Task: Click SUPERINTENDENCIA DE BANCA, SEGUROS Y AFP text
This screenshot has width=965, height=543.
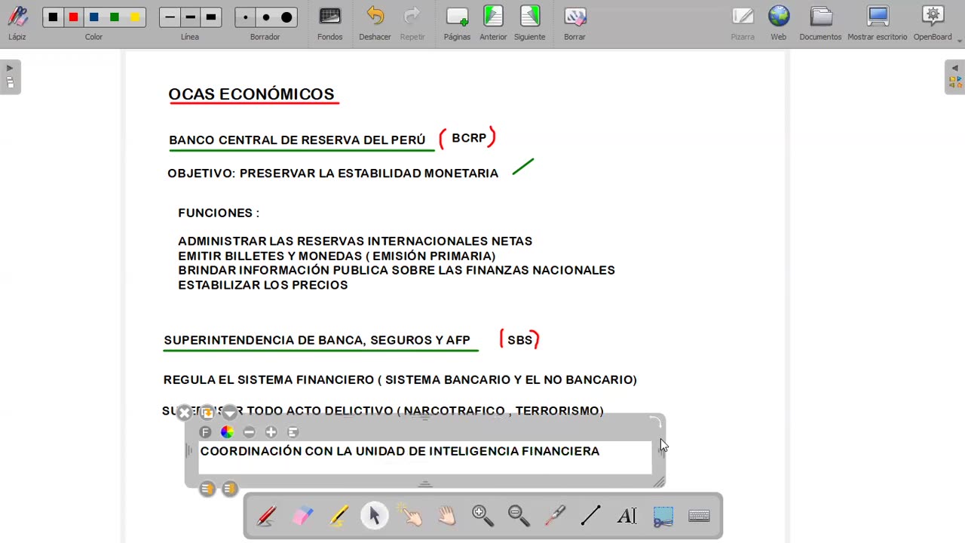Action: coord(317,340)
